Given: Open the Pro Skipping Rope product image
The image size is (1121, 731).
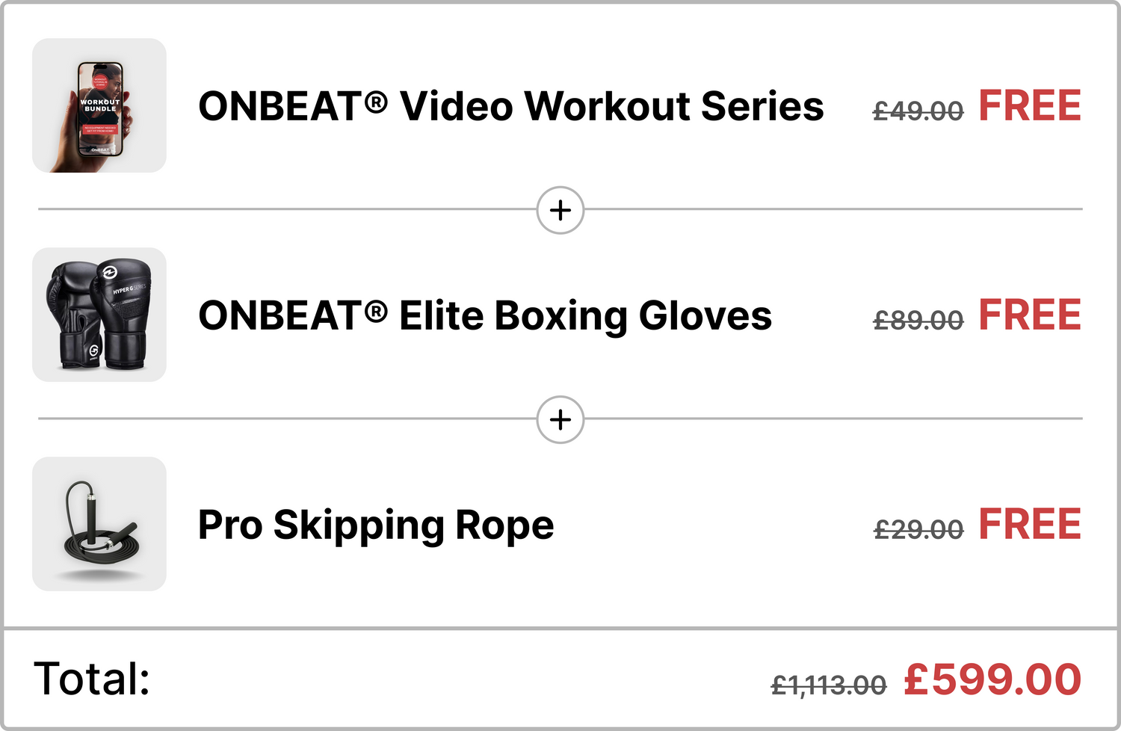Looking at the screenshot, I should 99,524.
